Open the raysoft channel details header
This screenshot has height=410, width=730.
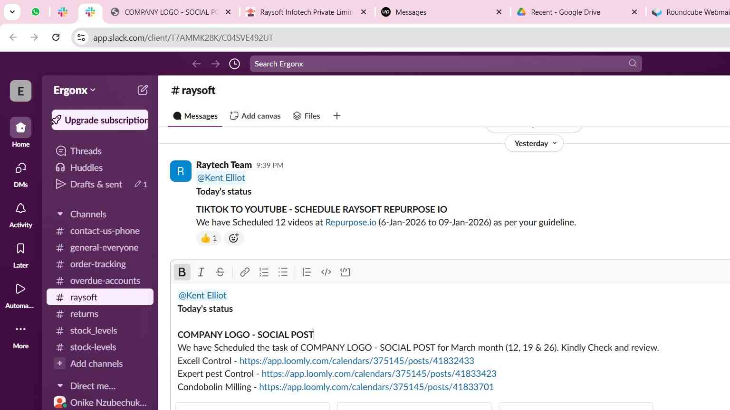[x=193, y=90]
